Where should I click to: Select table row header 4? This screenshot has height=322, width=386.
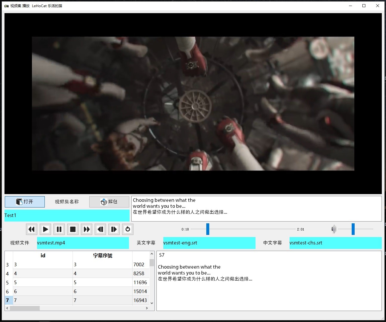(x=9, y=273)
